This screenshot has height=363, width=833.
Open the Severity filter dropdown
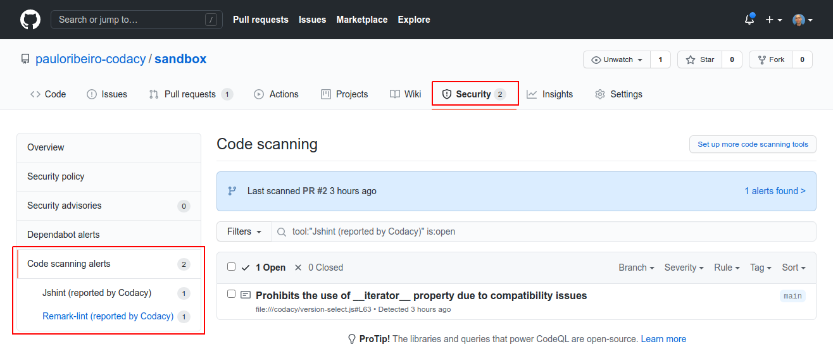pos(684,268)
